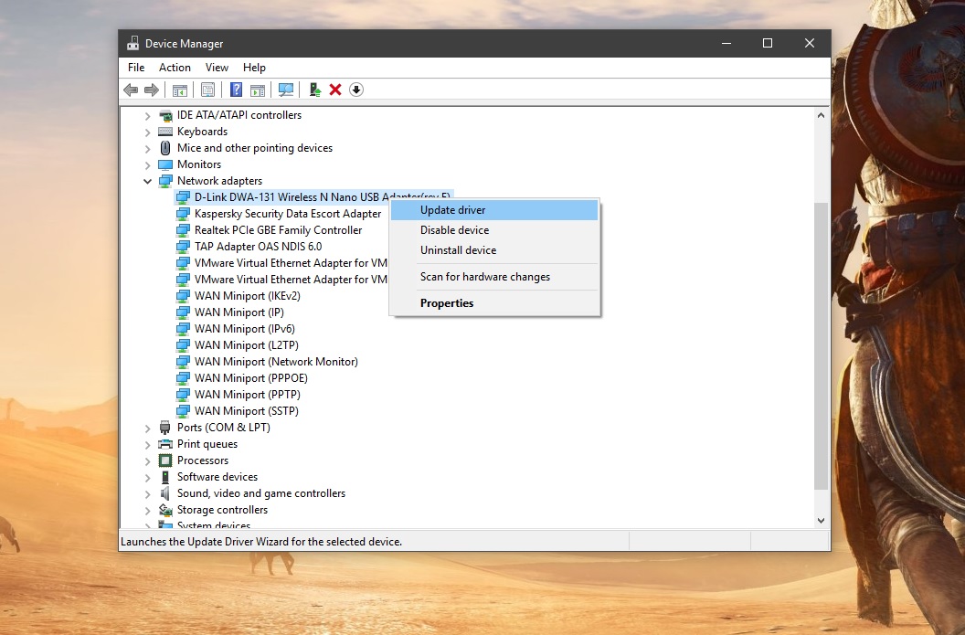Expand the Keyboards node
Image resolution: width=965 pixels, height=635 pixels.
click(147, 132)
